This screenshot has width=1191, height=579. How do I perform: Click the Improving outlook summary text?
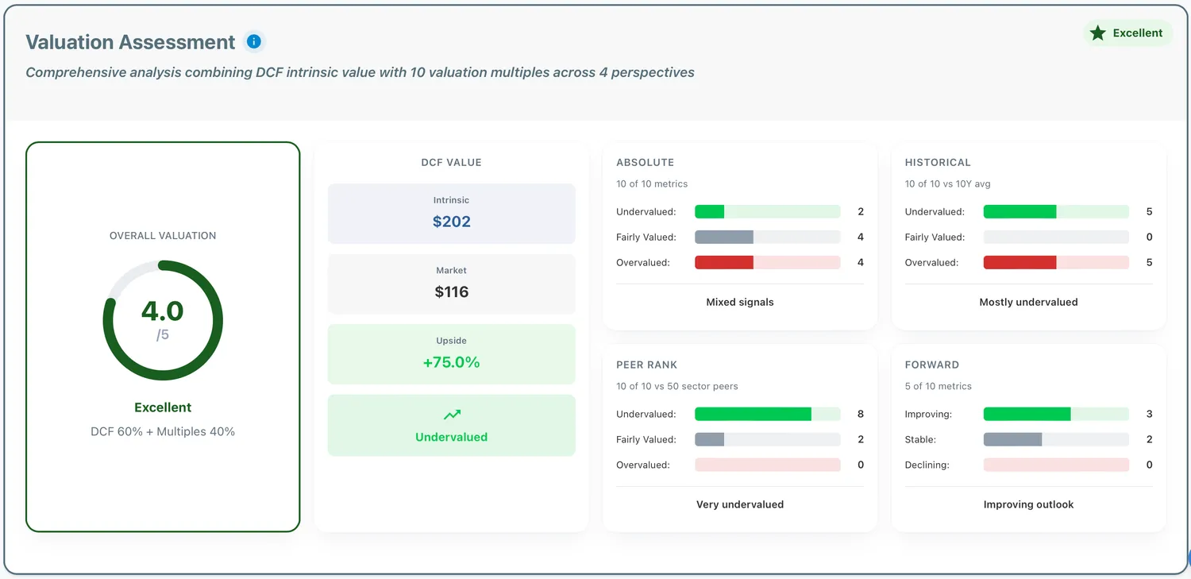[1028, 504]
